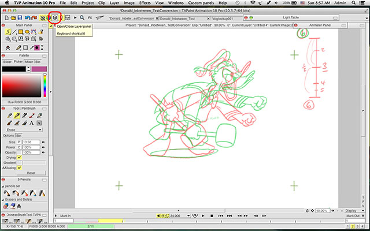Undo the last action with blue arrow
Image resolution: width=370 pixels, height=231 pixels.
(27, 18)
